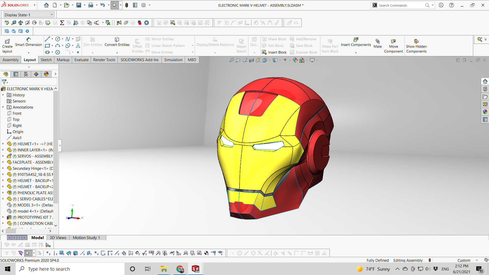Screen dimensions: 489x275
Task: Open the ConfigurationManager tab icon
Action: coord(26,74)
